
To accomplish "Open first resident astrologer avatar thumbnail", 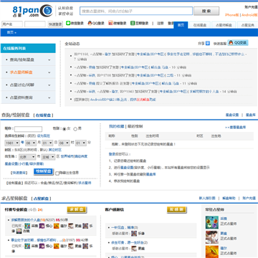I will tap(212, 222).
